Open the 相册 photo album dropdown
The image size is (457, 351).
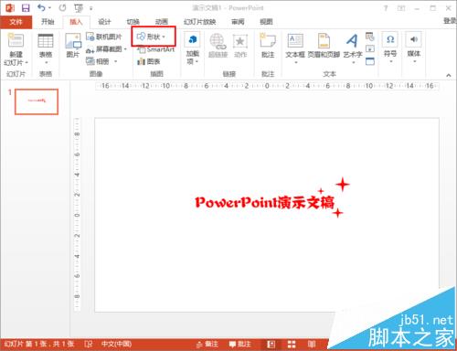click(x=115, y=61)
